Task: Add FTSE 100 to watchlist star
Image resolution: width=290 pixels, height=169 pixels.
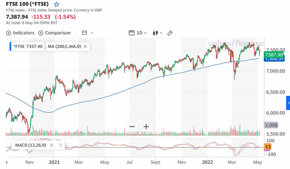Action: tap(56, 5)
